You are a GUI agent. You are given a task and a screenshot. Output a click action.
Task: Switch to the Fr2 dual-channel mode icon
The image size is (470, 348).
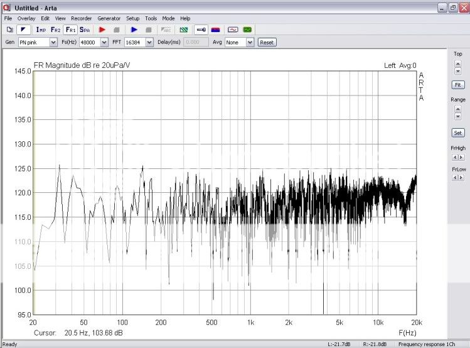point(56,30)
